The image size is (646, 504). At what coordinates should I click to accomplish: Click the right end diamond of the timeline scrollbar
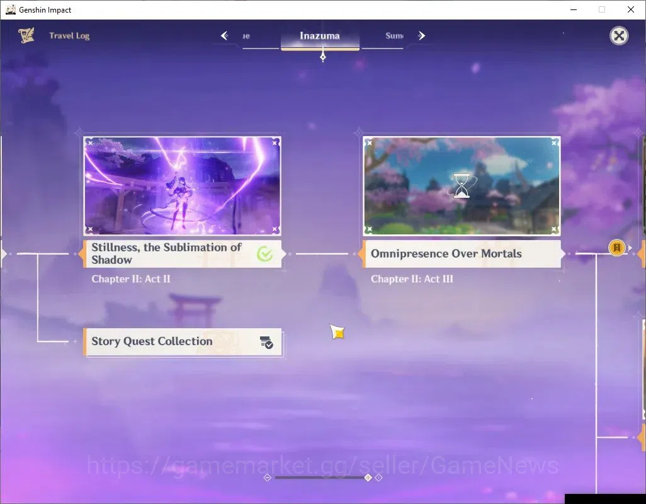pyautogui.click(x=378, y=478)
